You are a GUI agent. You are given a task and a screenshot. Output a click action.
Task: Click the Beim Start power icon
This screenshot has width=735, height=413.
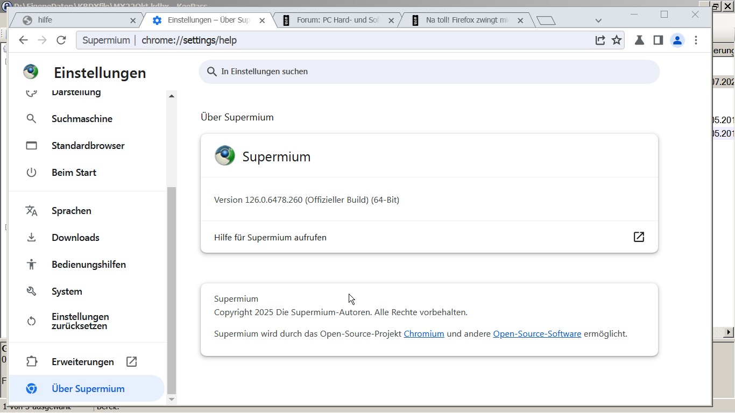[x=31, y=173]
